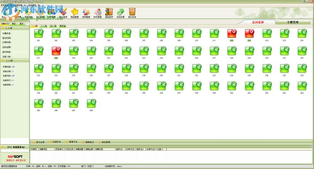Click 房态管理 button
Viewport: 314px width, 169px height.
[x=105, y=142]
